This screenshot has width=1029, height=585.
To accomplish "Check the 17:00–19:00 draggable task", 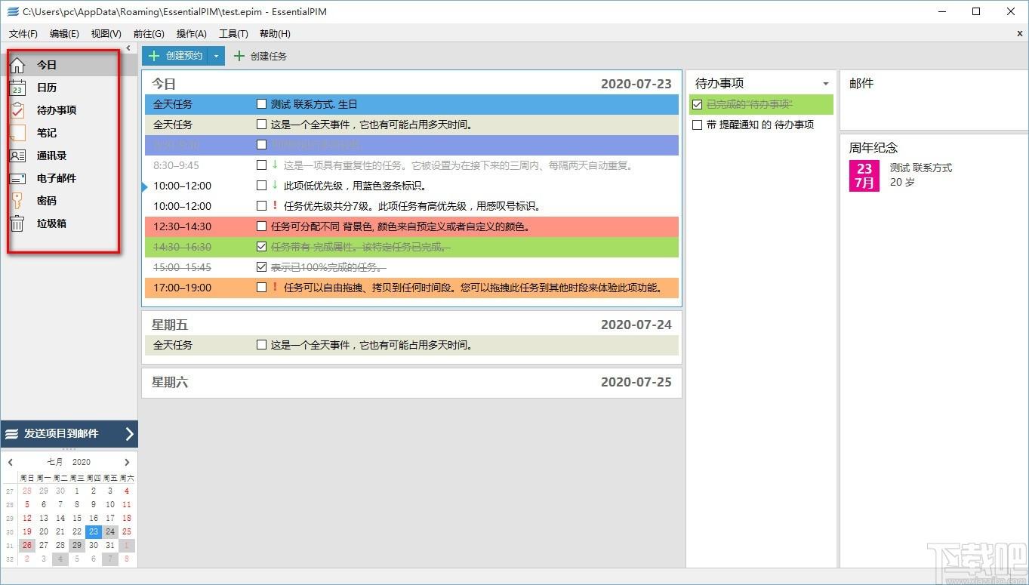I will click(x=261, y=288).
